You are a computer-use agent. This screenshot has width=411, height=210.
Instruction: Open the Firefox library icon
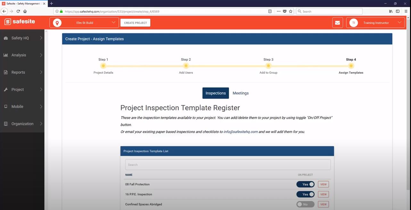tap(391, 11)
